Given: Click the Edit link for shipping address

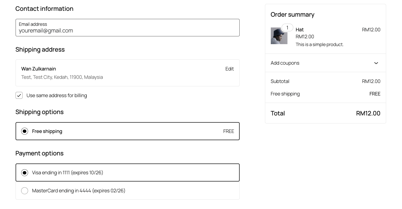Looking at the screenshot, I should pyautogui.click(x=229, y=69).
